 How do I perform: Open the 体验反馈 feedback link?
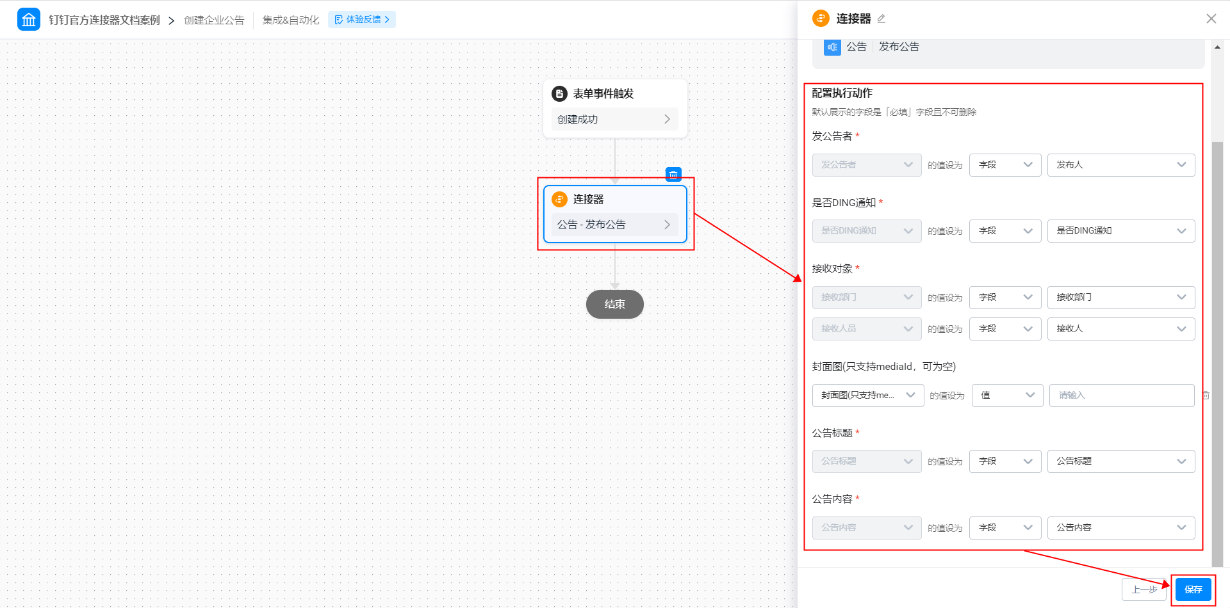click(362, 20)
